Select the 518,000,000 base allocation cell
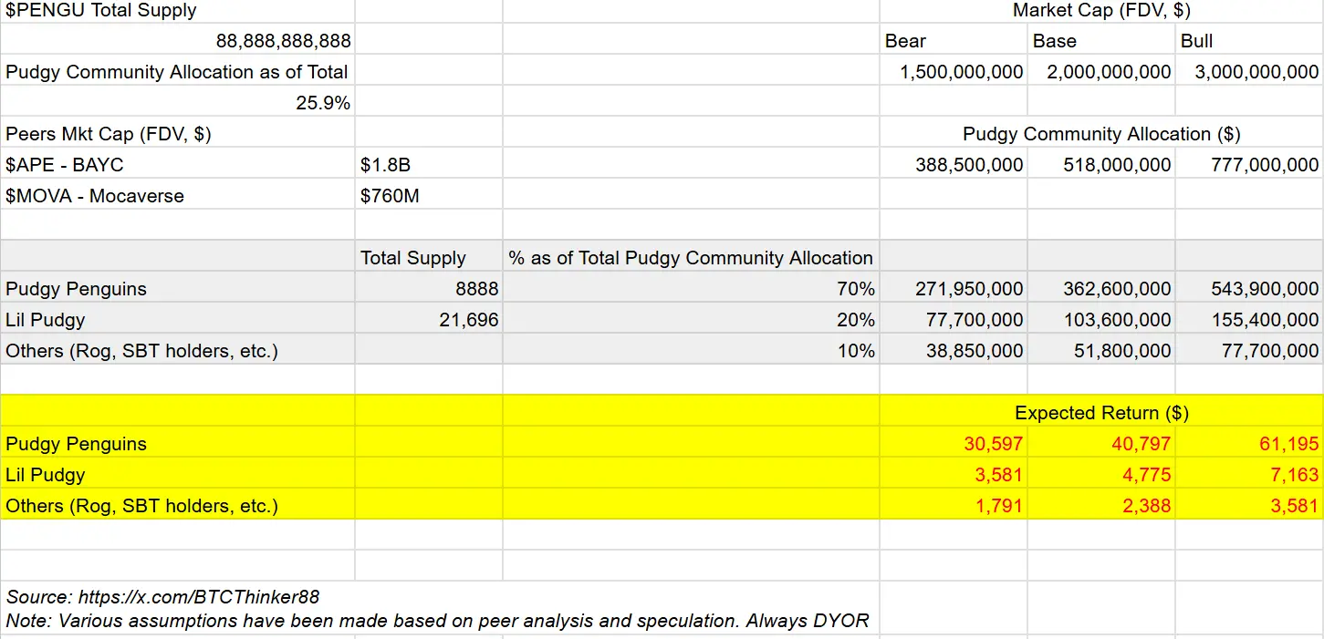The height and width of the screenshot is (639, 1324). (1116, 165)
